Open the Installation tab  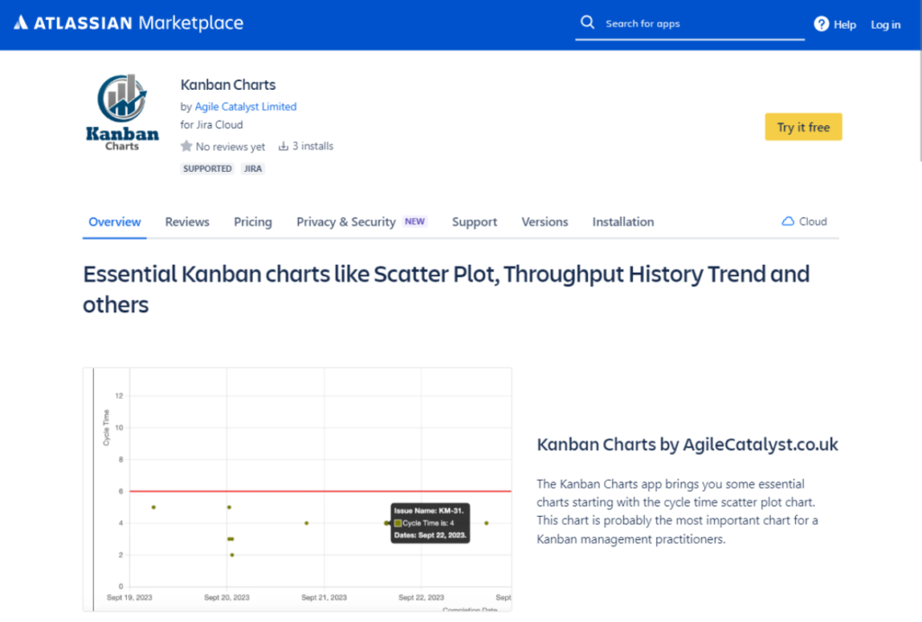pyautogui.click(x=623, y=221)
